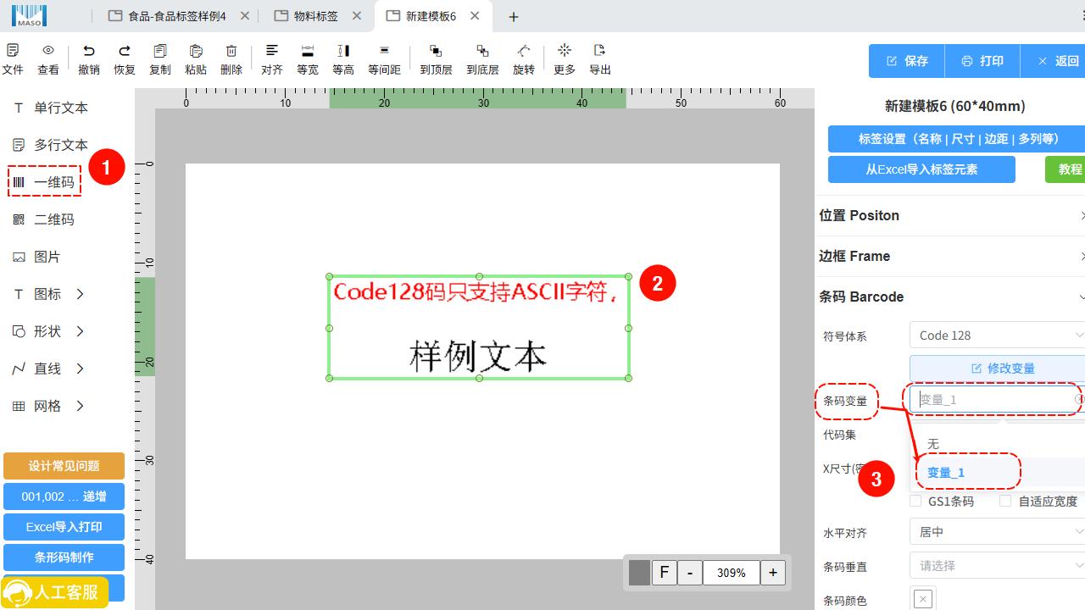Select the 一维码 barcode tool
This screenshot has width=1085, height=610.
click(x=45, y=182)
